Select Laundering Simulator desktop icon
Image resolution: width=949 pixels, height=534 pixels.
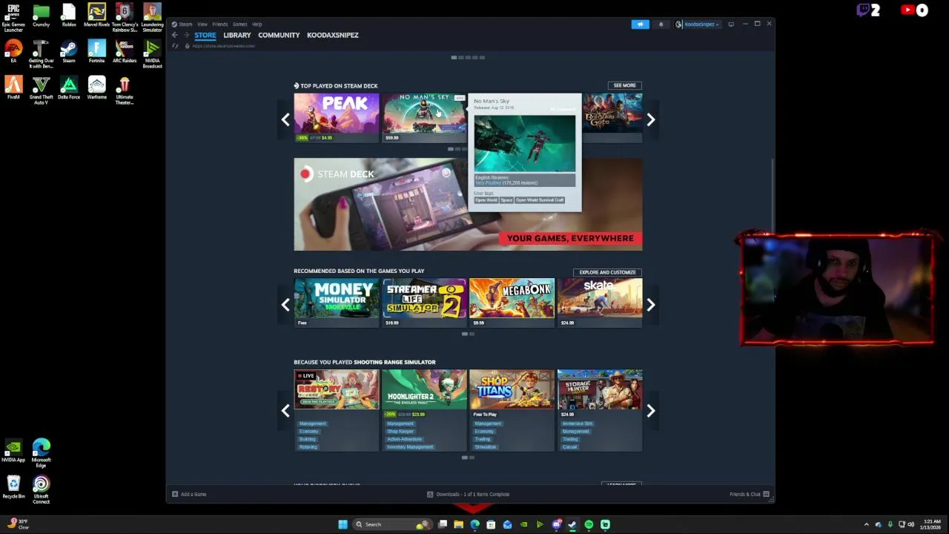[x=152, y=17]
